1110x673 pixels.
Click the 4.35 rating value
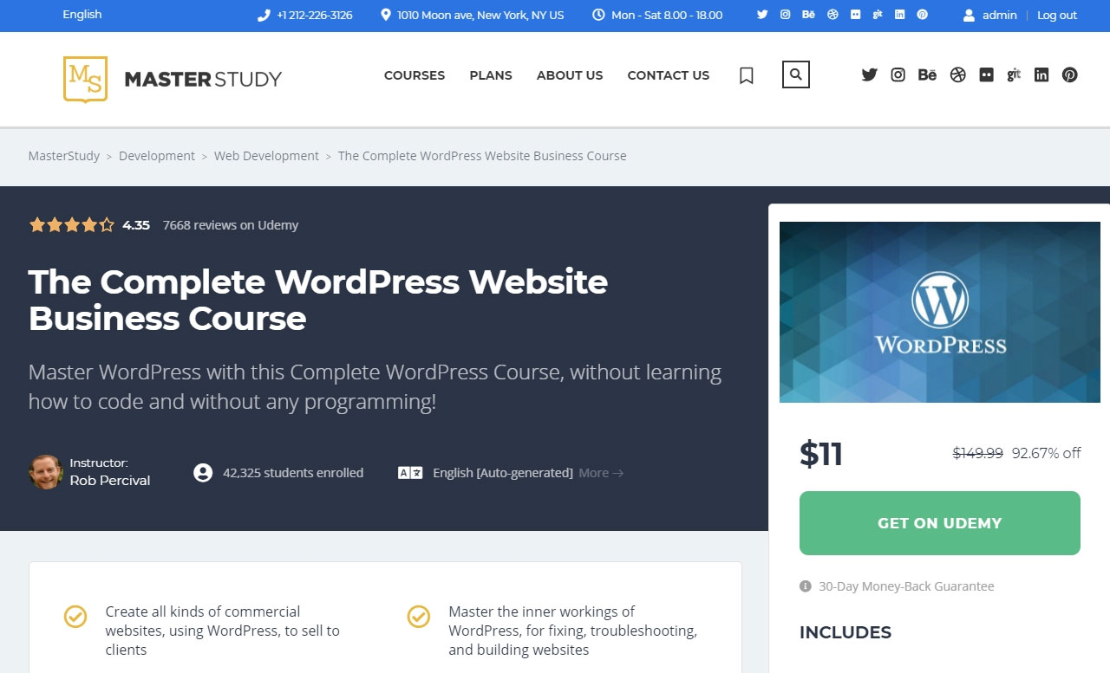[x=136, y=225]
